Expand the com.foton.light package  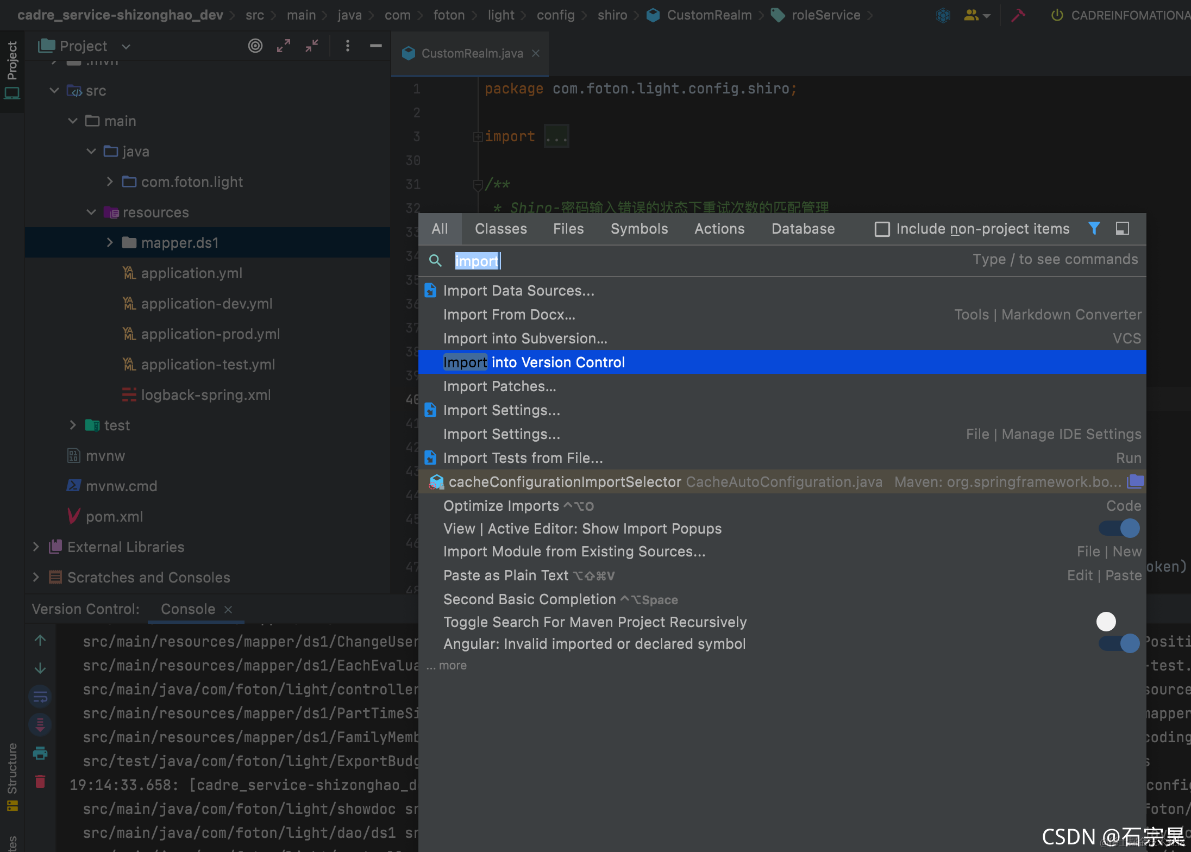[110, 181]
